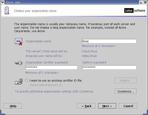This screenshot has width=148, height=115.
Task: Minimize the Server setup window
Action: click(x=141, y=2)
